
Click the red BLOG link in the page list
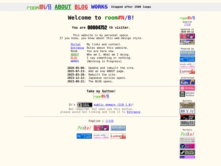pos(74,58)
